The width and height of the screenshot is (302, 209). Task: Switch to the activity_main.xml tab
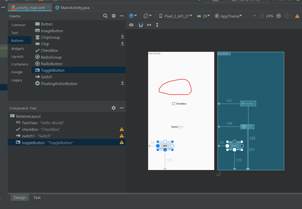click(30, 8)
